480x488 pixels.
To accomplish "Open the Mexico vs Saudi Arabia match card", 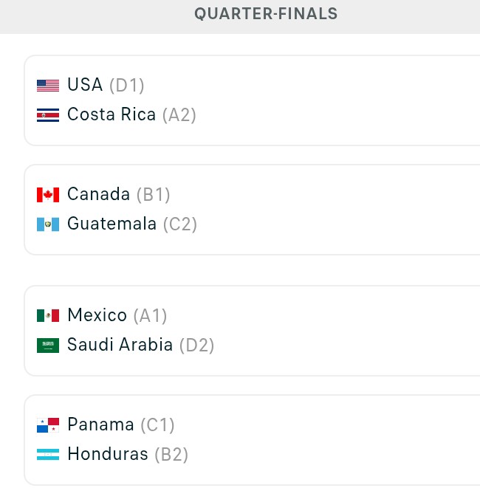I will click(252, 331).
